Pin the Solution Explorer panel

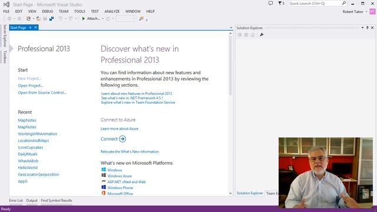pos(368,28)
